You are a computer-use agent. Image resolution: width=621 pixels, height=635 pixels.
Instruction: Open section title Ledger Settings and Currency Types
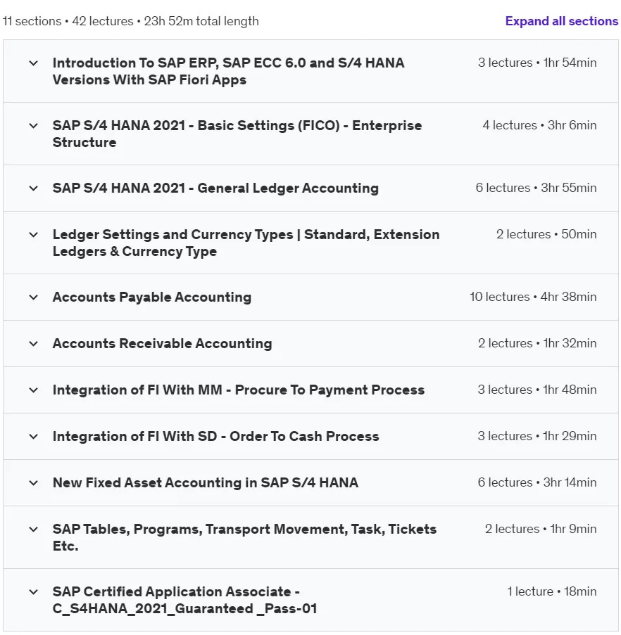click(246, 243)
